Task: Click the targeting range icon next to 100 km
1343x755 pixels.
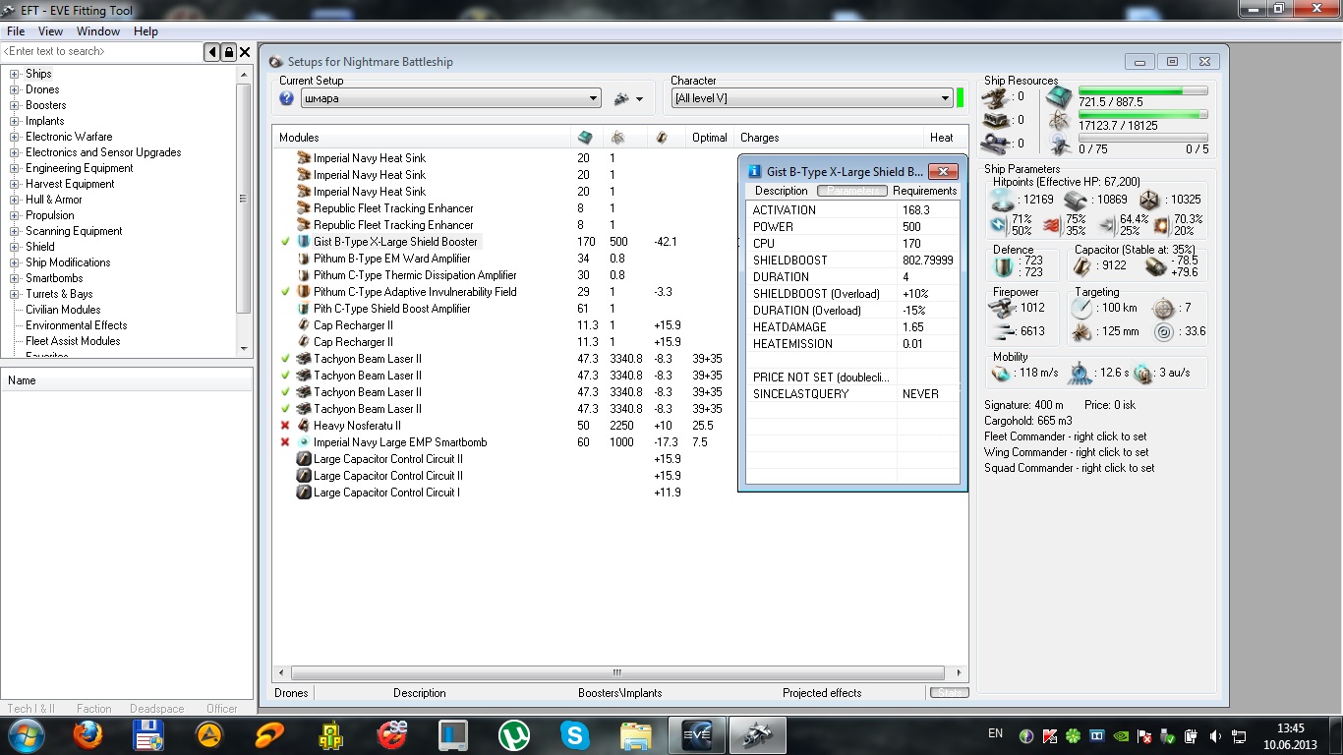Action: coord(1081,308)
